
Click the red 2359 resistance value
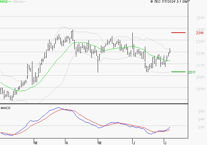click(200, 33)
